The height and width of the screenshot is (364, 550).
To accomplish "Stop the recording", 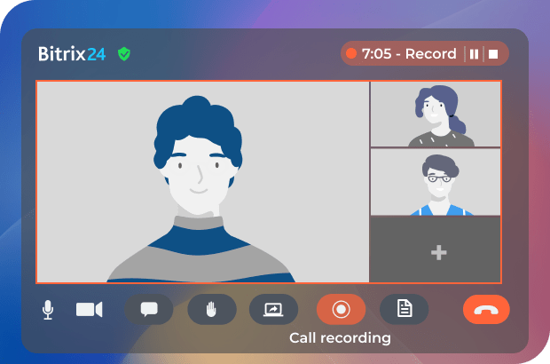I will point(493,54).
